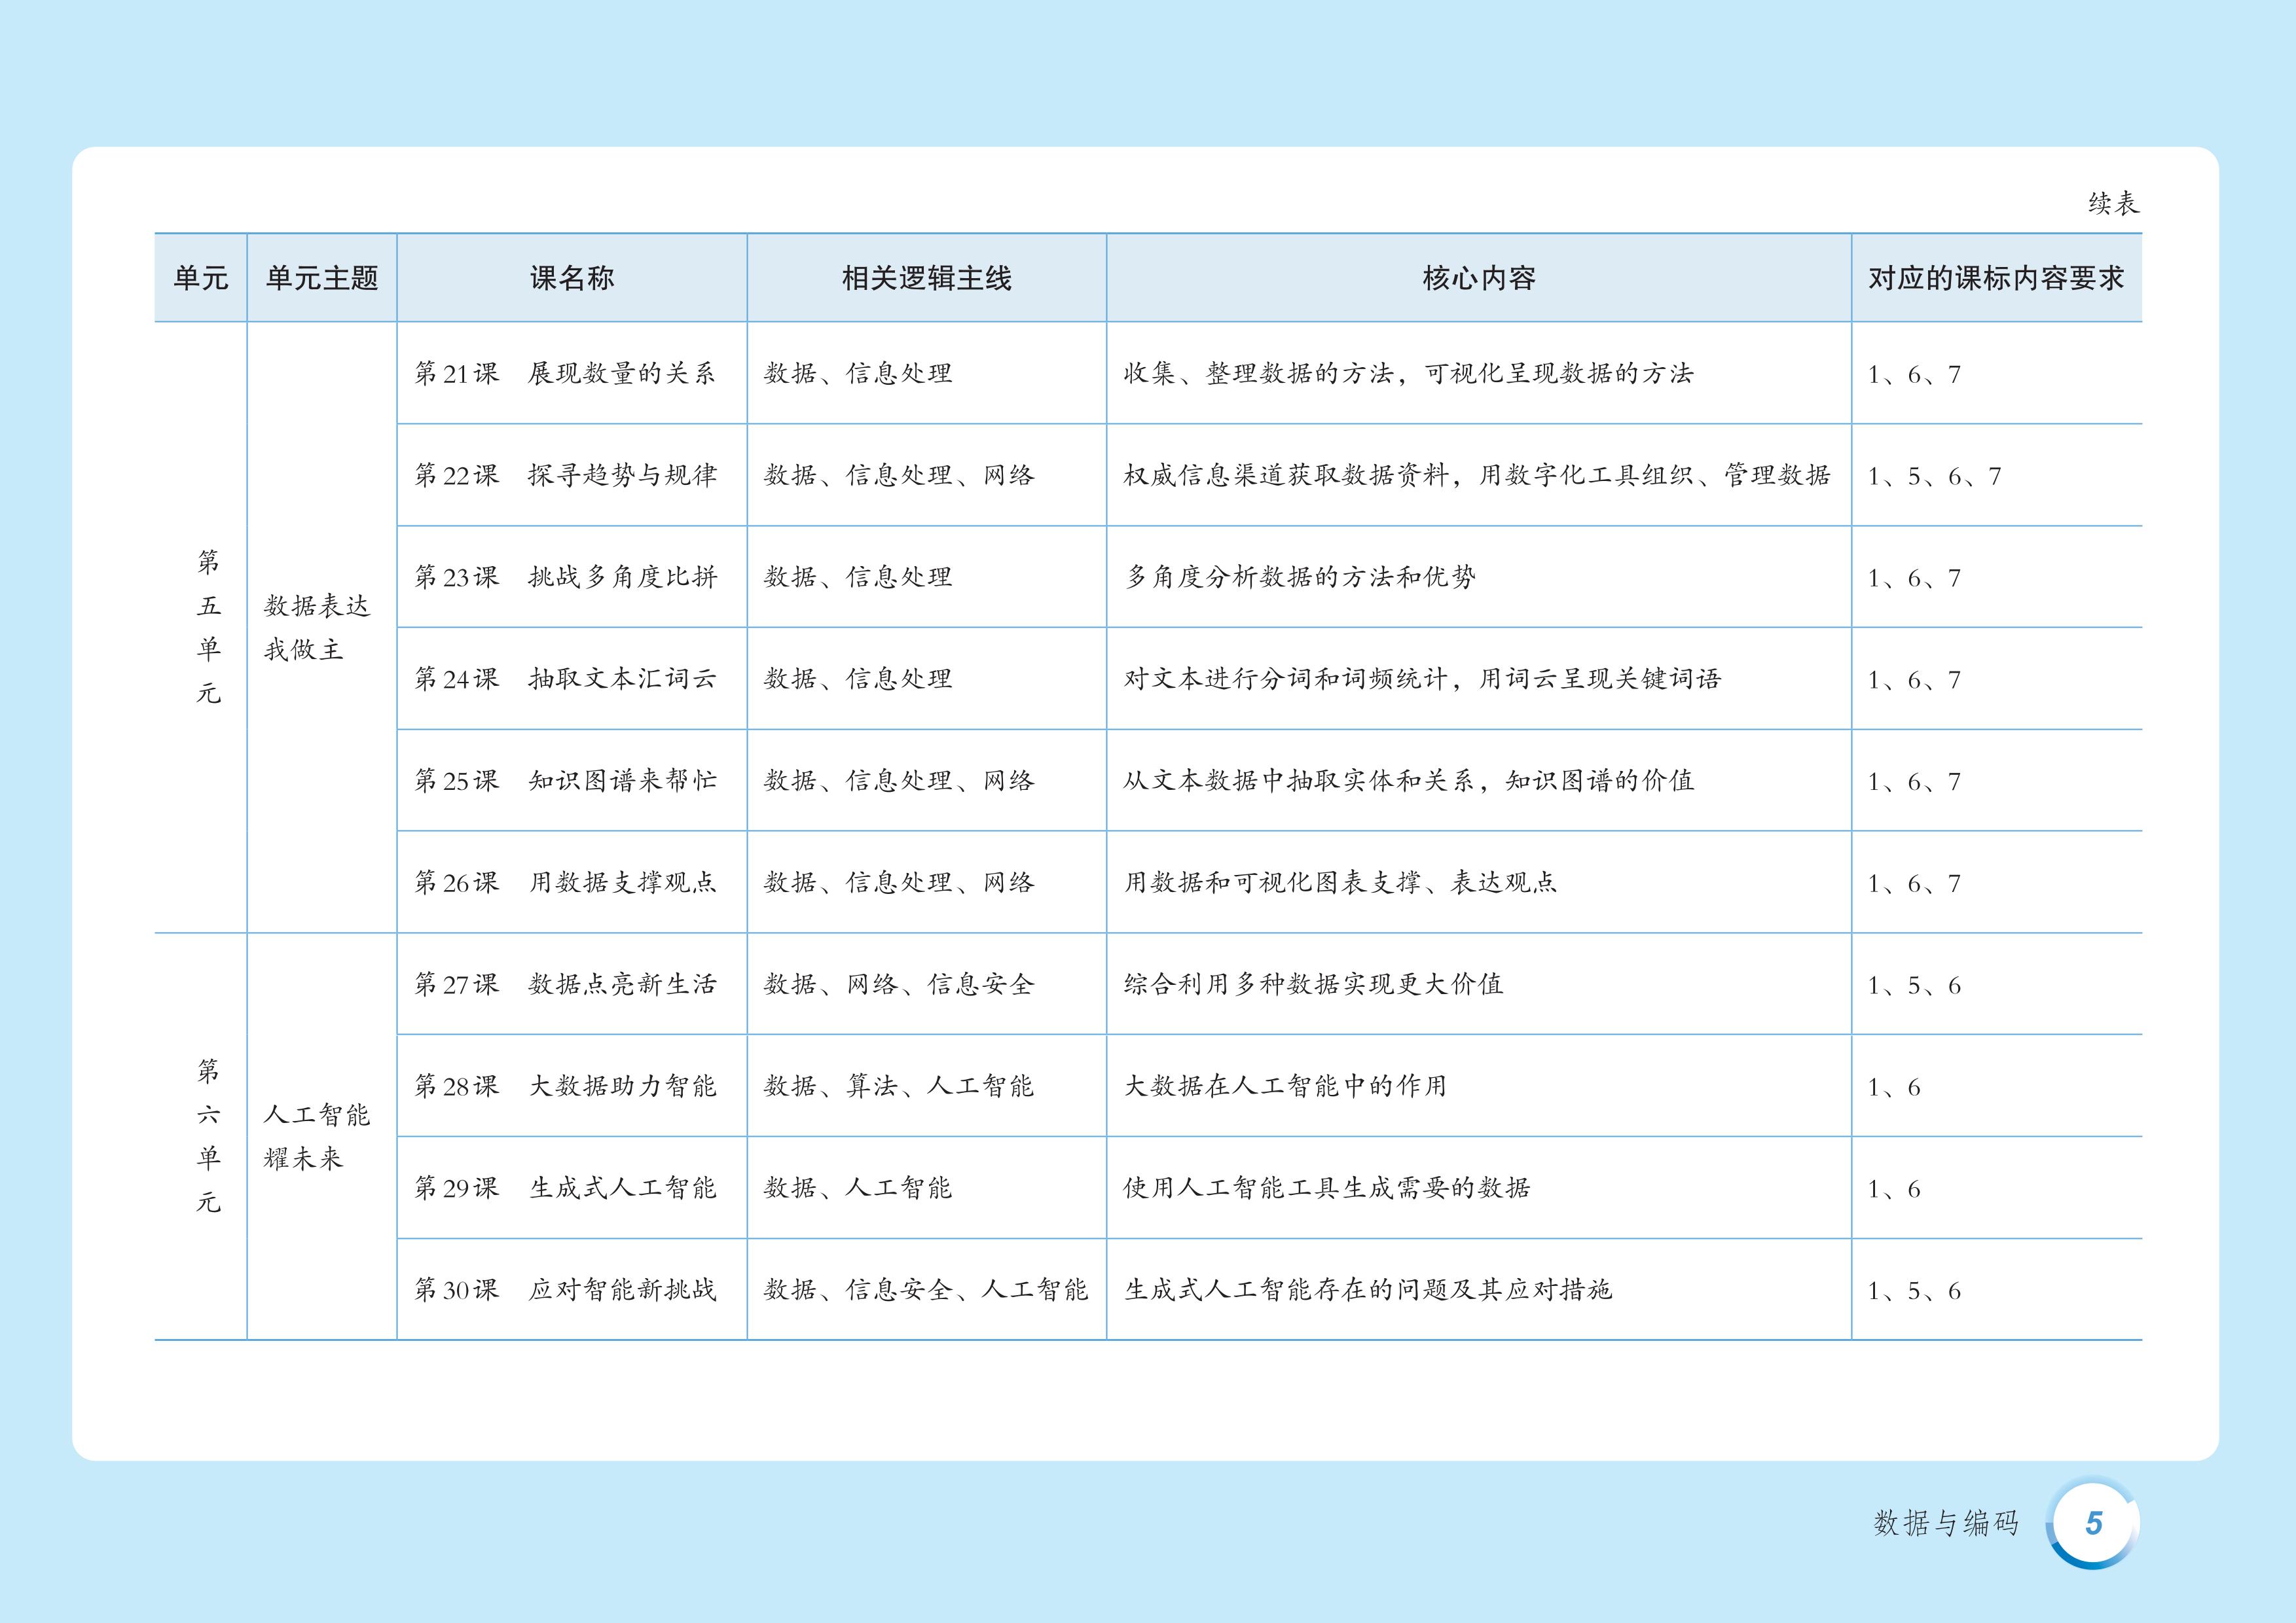
Task: Click the 数据与编码 footer text
Action: 1946,1523
